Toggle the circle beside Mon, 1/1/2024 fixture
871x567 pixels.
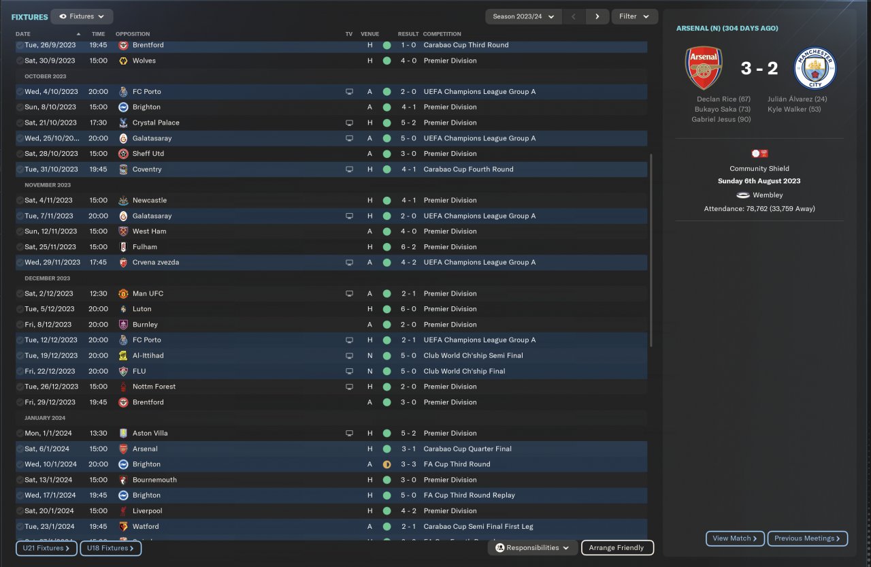pyautogui.click(x=20, y=433)
